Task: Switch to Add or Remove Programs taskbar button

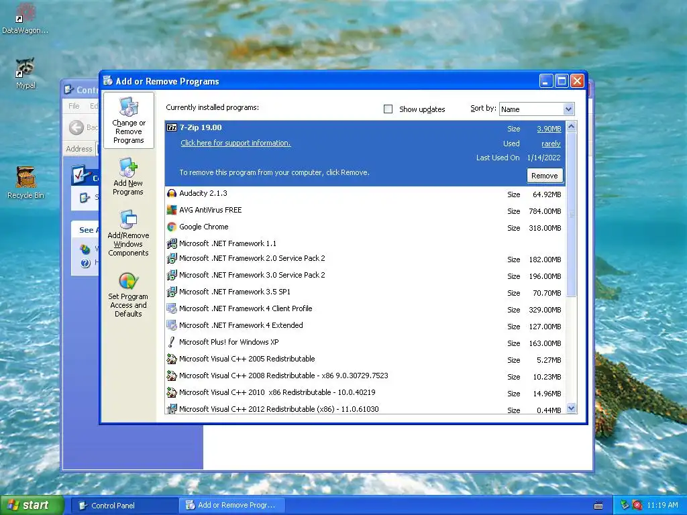Action: click(x=232, y=506)
